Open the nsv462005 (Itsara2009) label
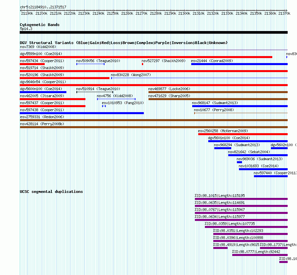 point(42,96)
